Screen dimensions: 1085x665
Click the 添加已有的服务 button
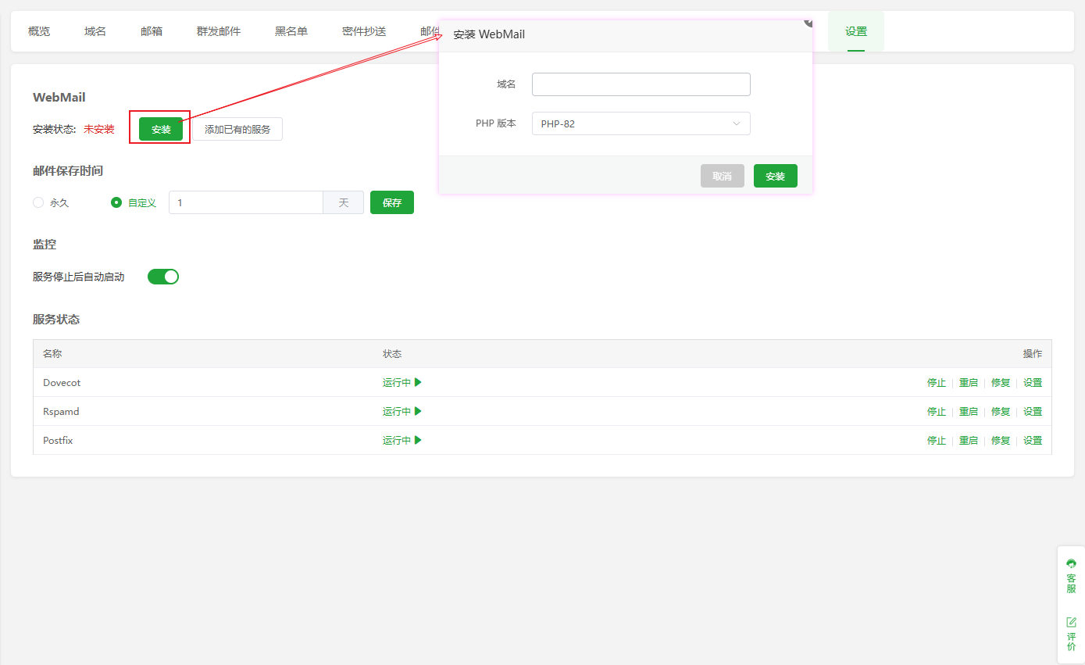point(237,129)
